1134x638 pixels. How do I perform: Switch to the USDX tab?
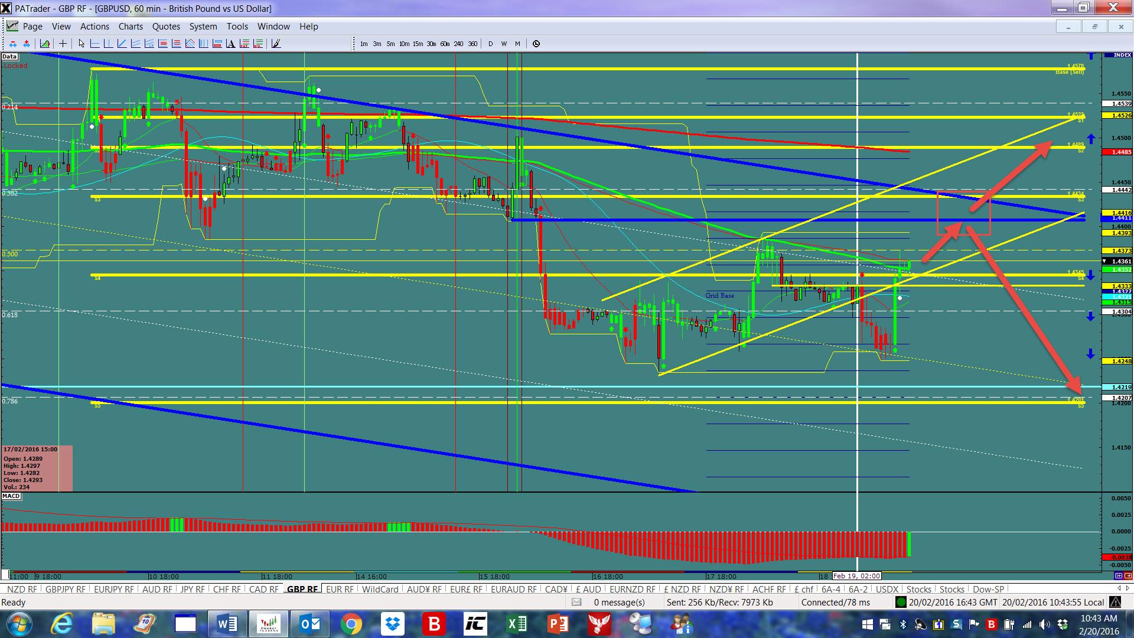tap(887, 589)
